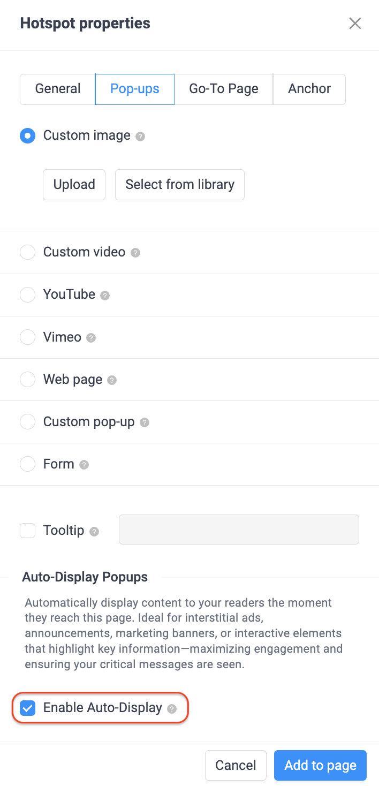The height and width of the screenshot is (786, 379).
Task: Click help icon next to Custom pop-up
Action: tap(144, 422)
